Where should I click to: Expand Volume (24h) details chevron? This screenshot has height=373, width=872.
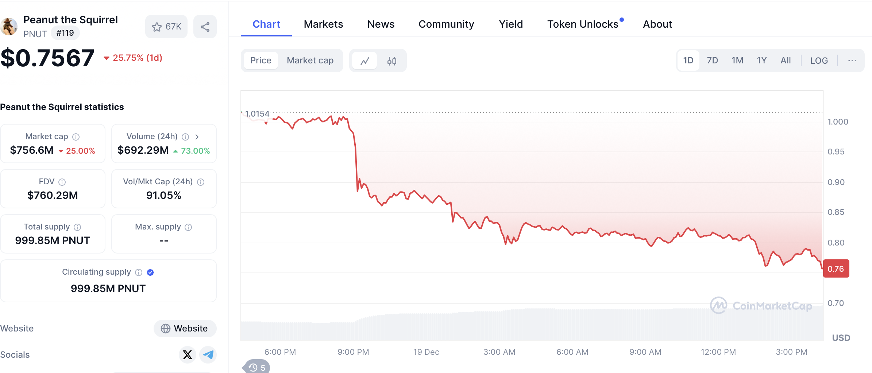[197, 137]
